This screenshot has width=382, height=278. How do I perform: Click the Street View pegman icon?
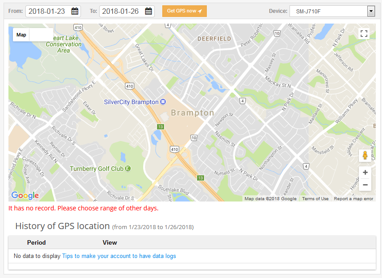(x=365, y=155)
